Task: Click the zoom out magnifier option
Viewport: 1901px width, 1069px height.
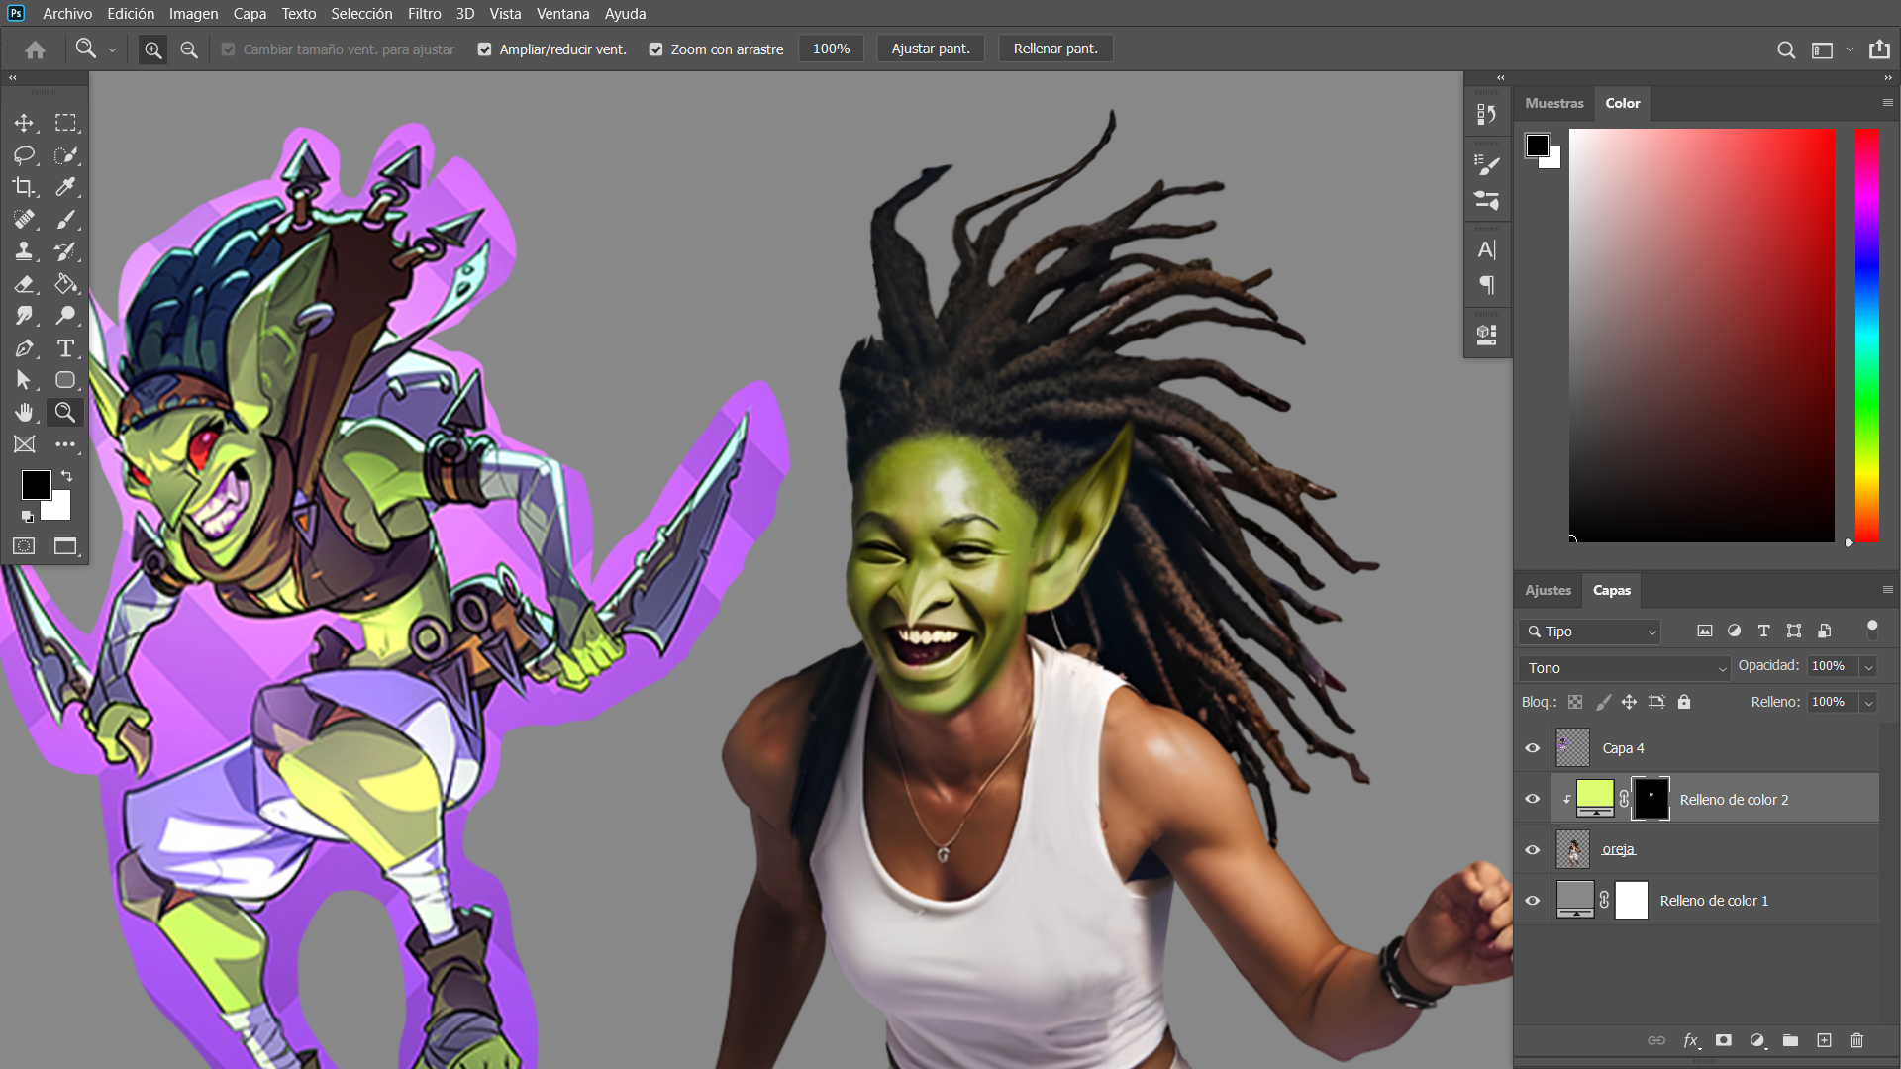Action: coord(189,49)
